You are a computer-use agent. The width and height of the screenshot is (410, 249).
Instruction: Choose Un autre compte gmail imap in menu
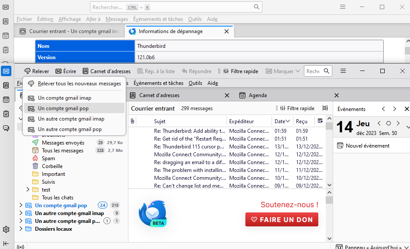tap(74, 119)
